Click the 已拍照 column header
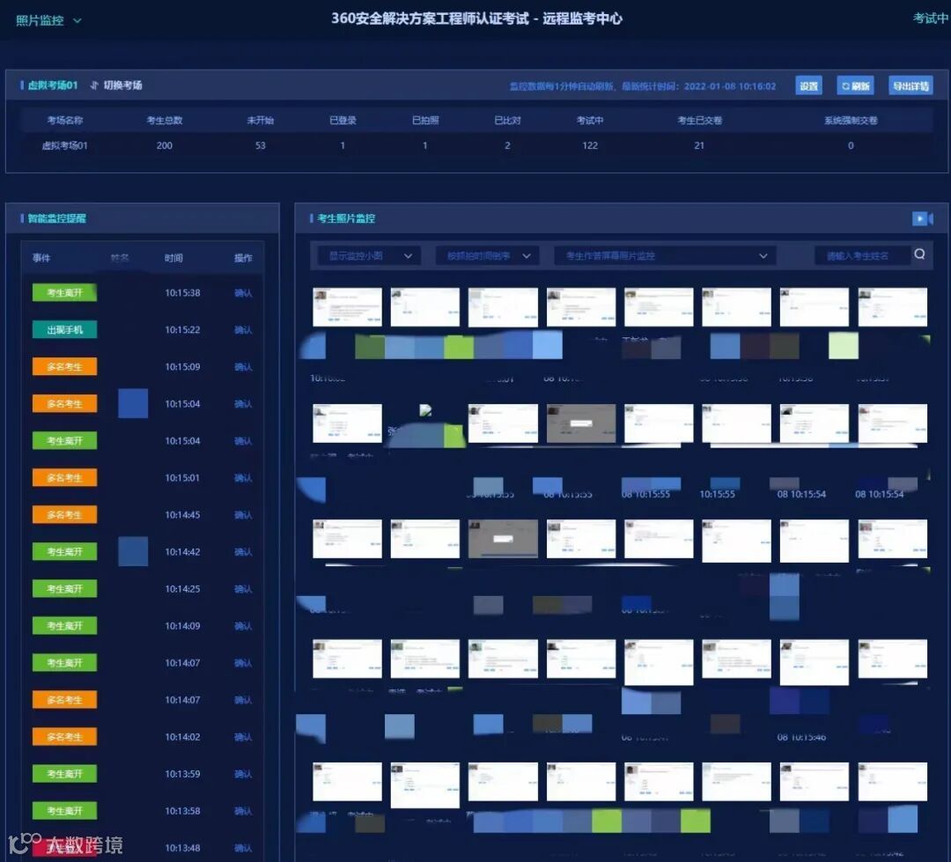The height and width of the screenshot is (862, 951). [425, 121]
